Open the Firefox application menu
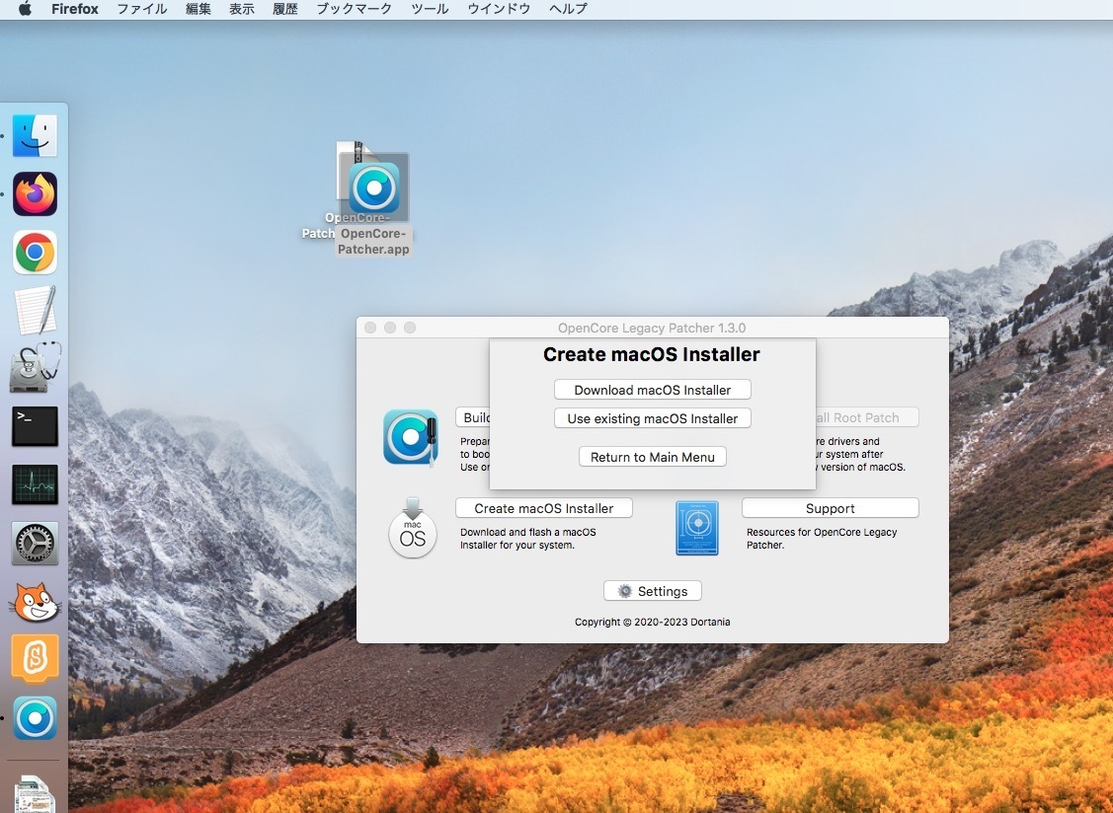Viewport: 1113px width, 813px height. (74, 9)
